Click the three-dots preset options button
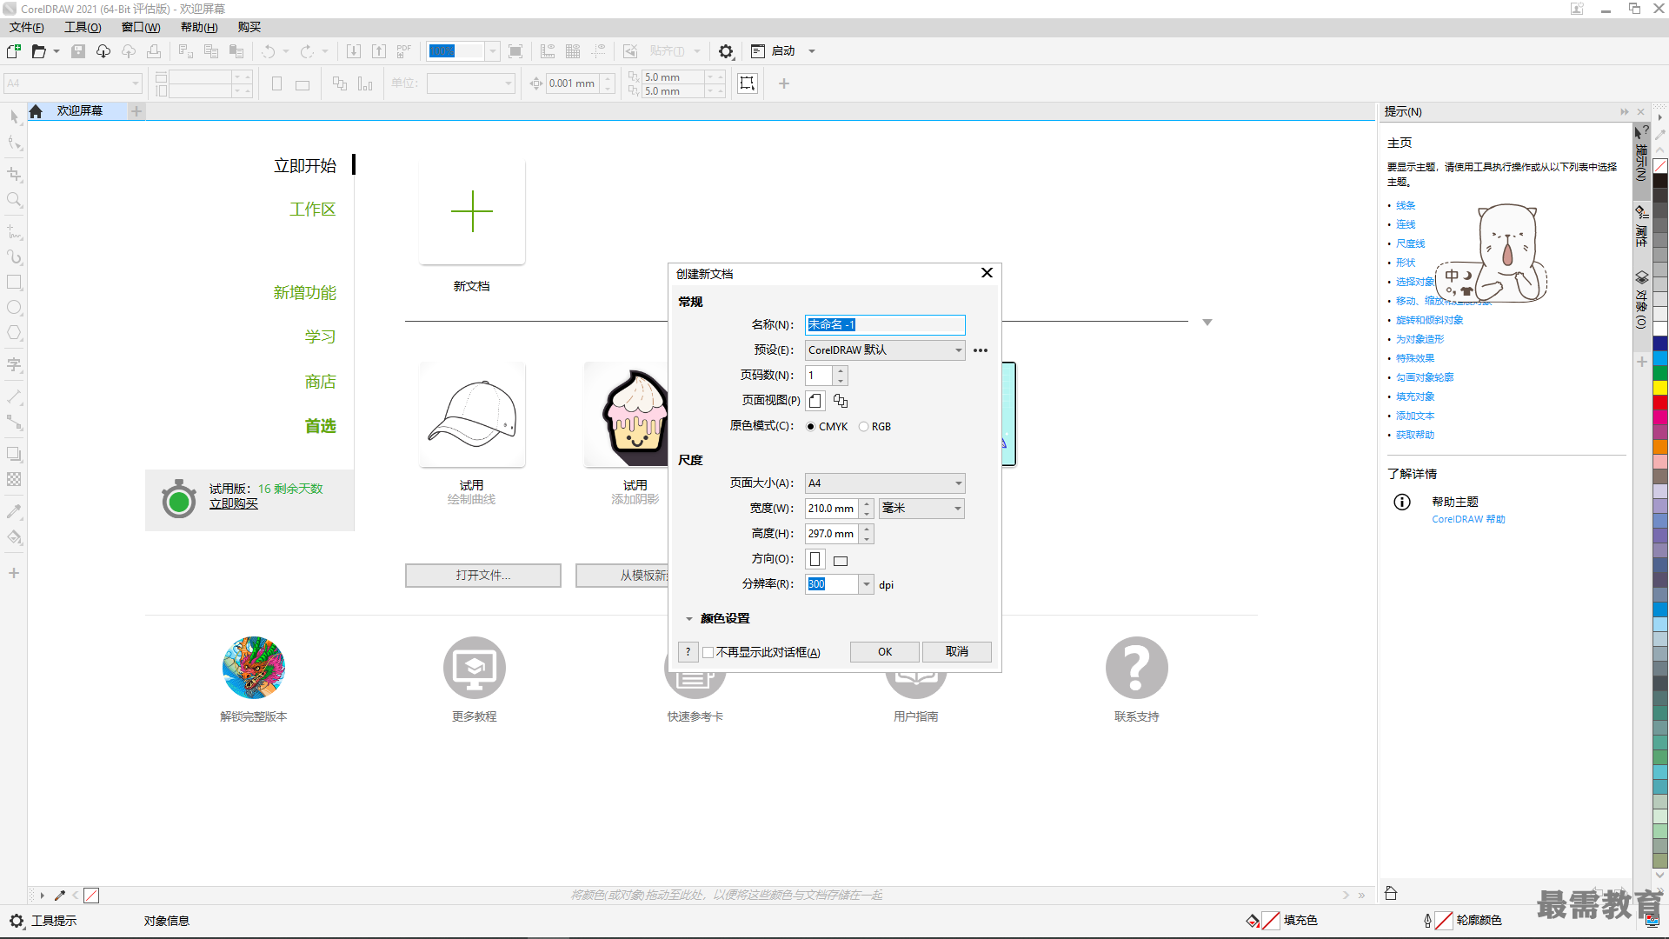 981,350
